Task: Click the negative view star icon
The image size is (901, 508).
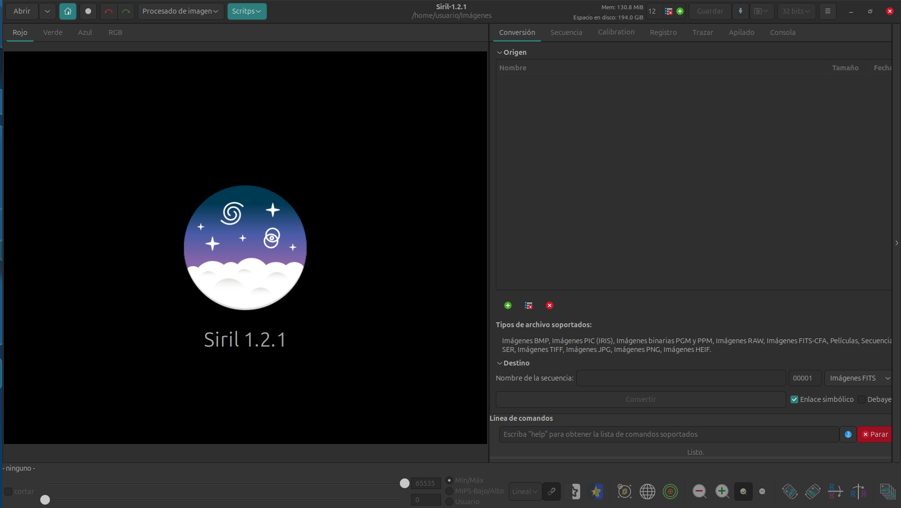Action: [x=575, y=492]
